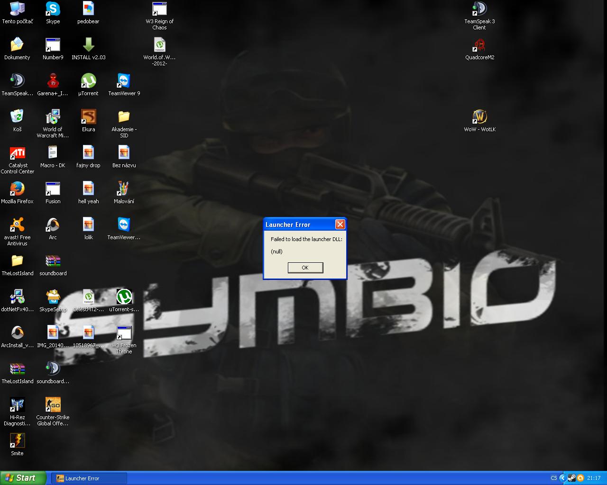Open the Windows Start menu
The width and height of the screenshot is (607, 485).
(23, 478)
